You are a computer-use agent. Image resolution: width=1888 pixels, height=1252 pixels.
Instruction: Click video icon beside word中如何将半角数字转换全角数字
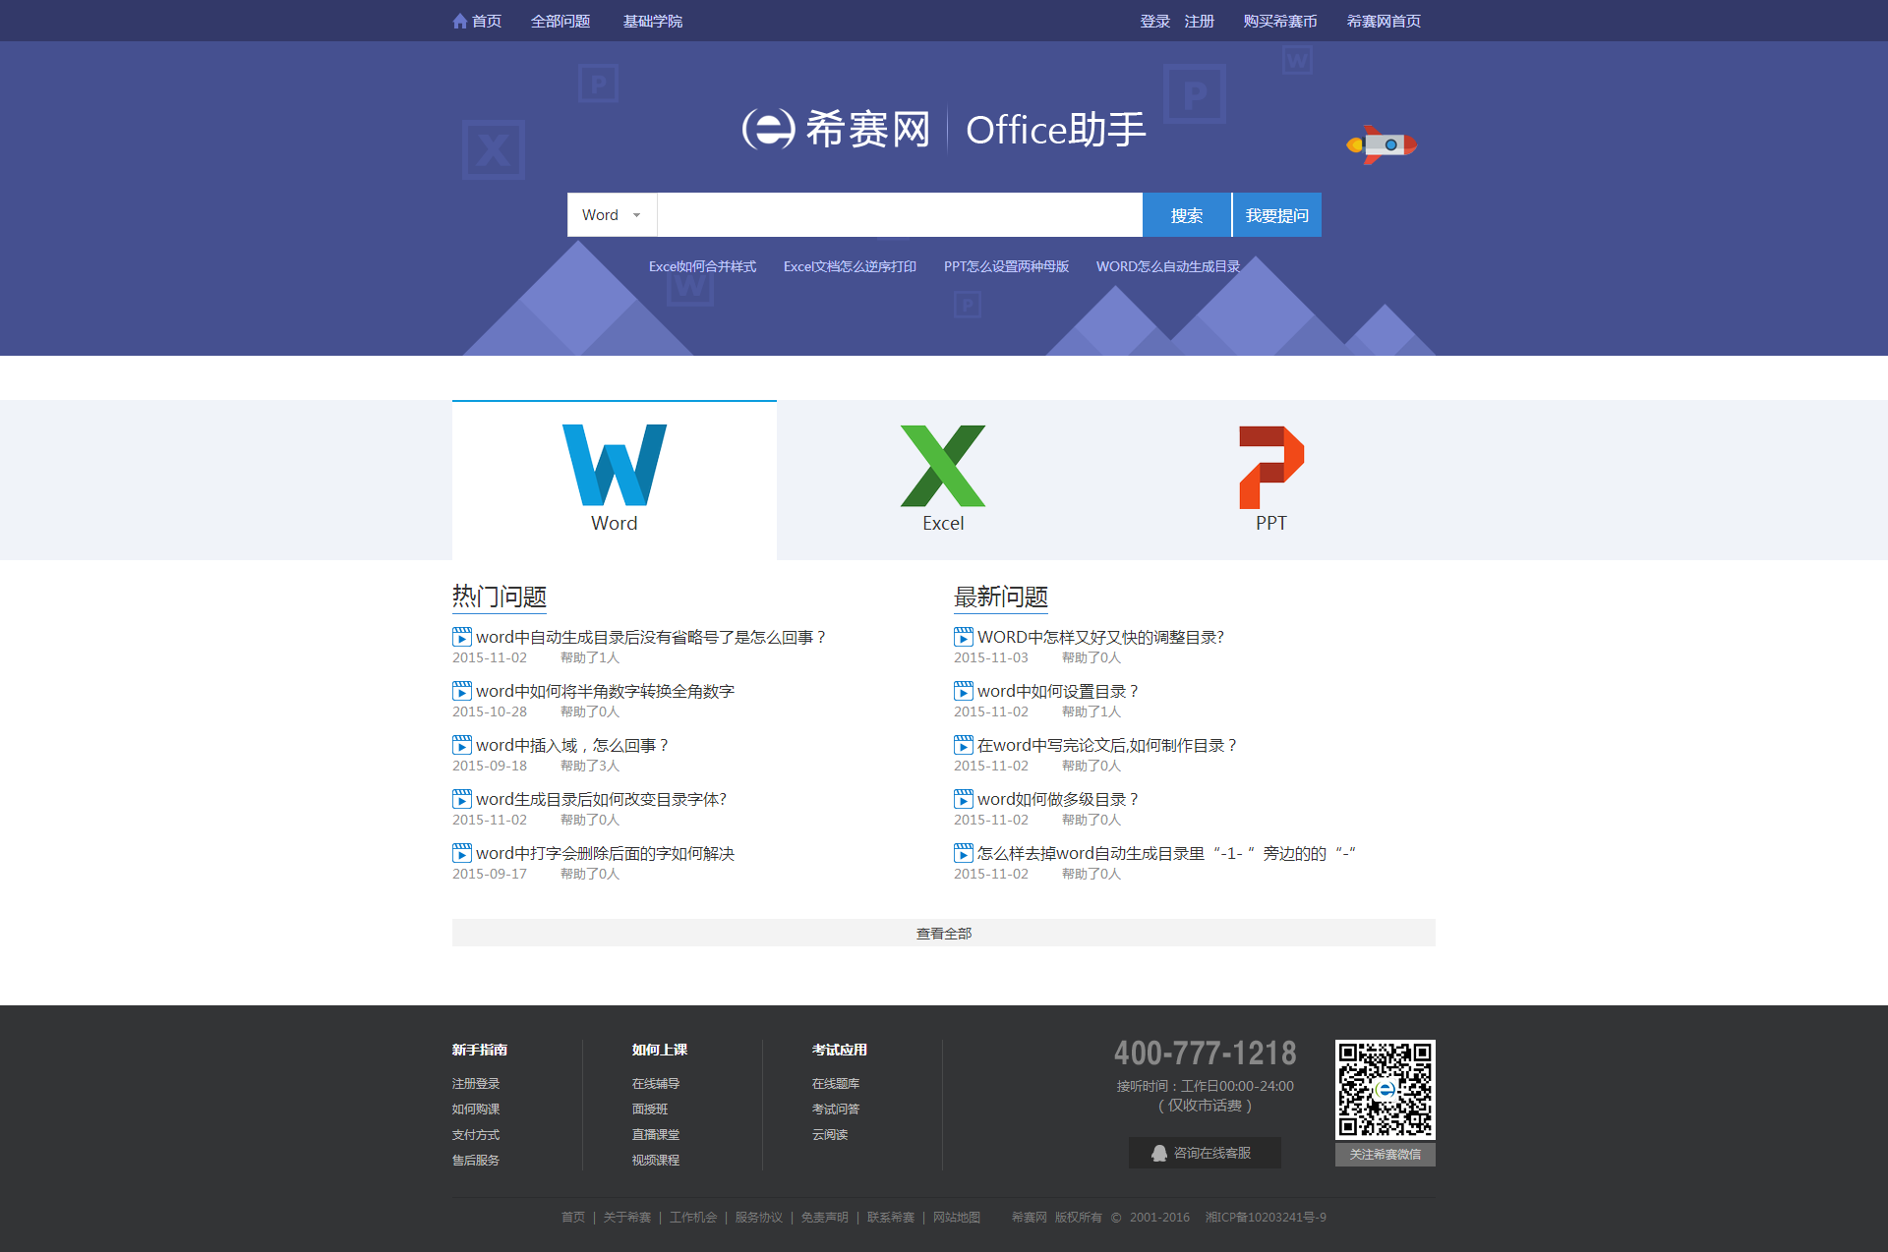click(x=462, y=691)
